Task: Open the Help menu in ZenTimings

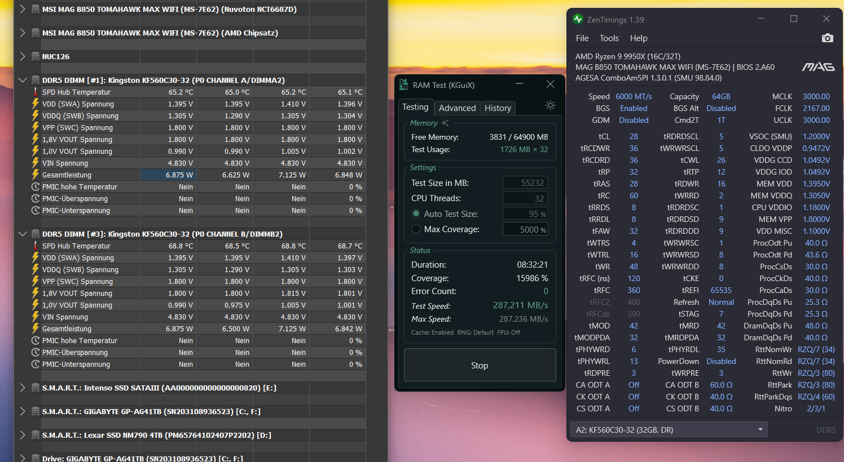Action: 639,38
